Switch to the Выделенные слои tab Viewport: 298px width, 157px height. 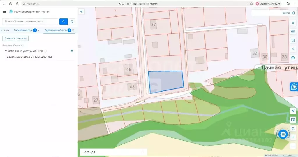[23, 30]
